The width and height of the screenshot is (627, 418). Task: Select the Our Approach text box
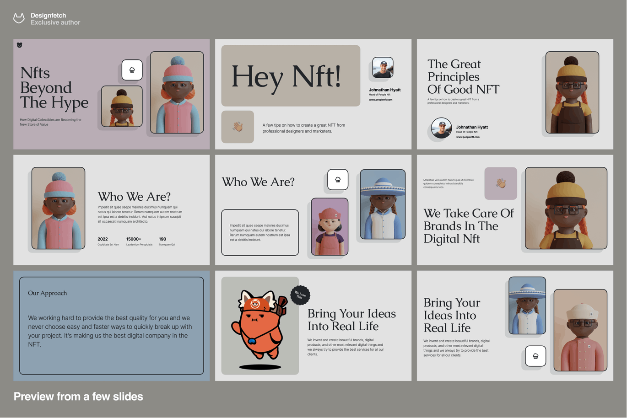click(x=111, y=326)
